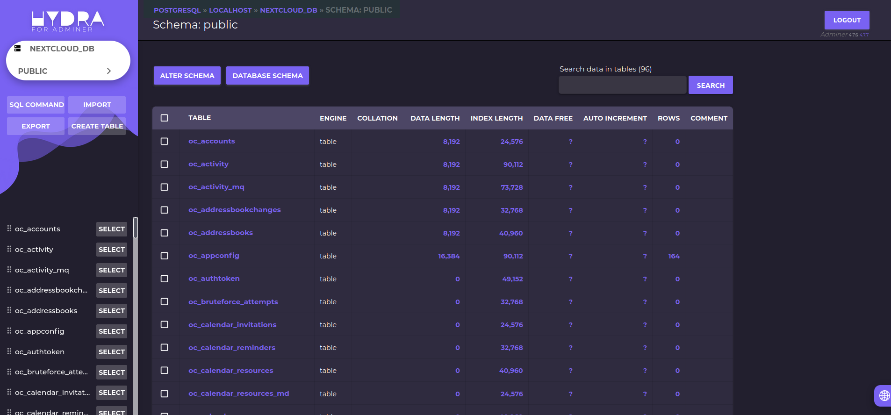The width and height of the screenshot is (891, 415).
Task: Click drag-handle icon beside oc_activity_mq in sidebar
Action: tap(9, 270)
